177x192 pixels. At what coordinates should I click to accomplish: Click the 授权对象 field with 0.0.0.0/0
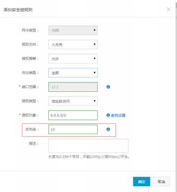coord(73,115)
